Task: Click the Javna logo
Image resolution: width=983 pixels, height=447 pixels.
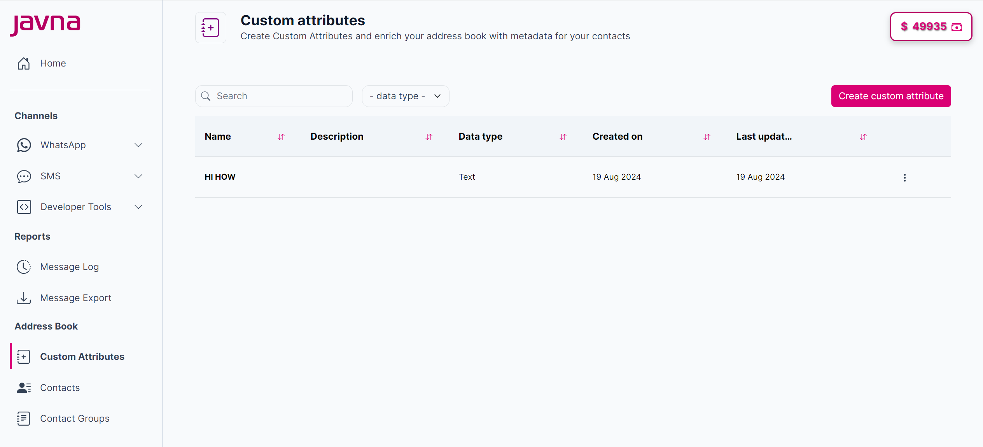Action: (x=45, y=25)
